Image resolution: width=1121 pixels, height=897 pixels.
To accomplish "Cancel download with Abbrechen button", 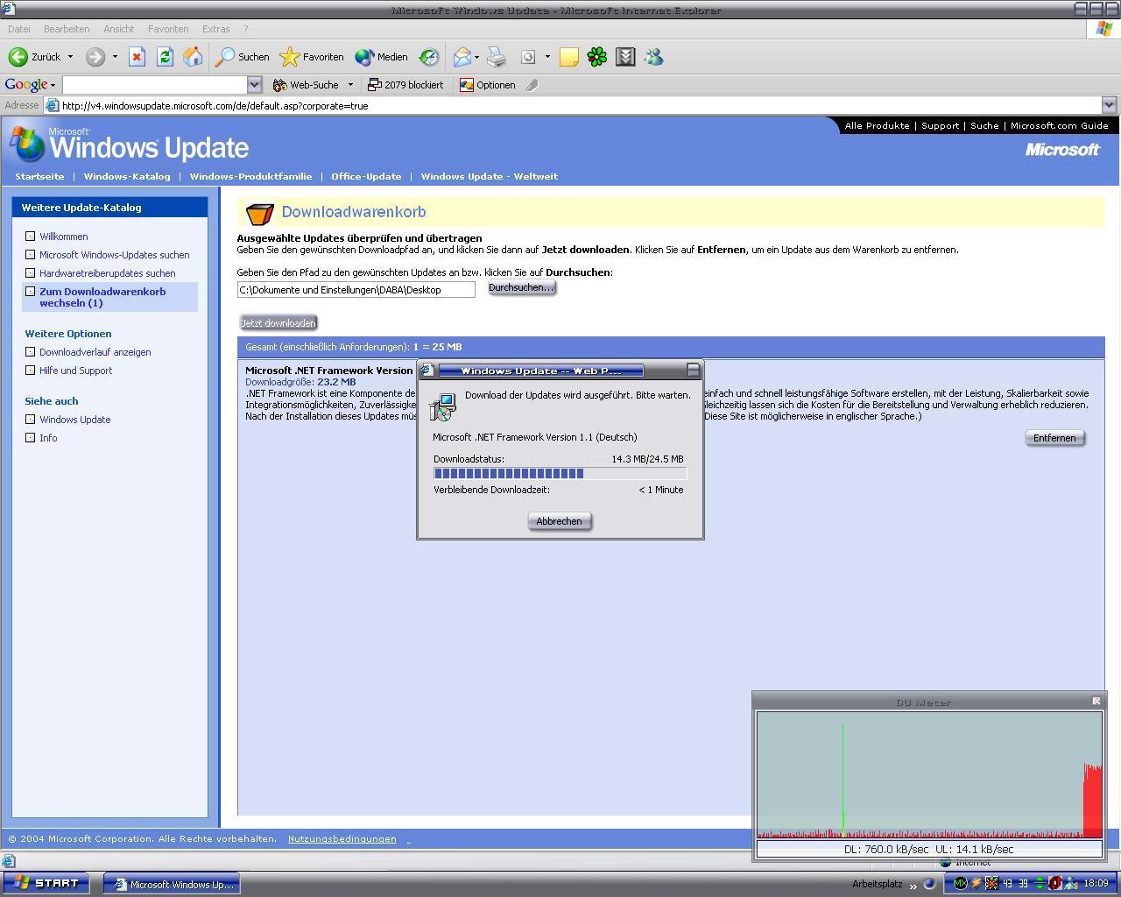I will pos(560,521).
